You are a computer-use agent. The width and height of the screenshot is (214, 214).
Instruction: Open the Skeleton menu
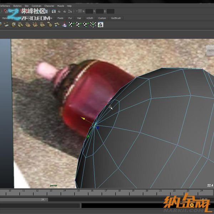coord(17,6)
